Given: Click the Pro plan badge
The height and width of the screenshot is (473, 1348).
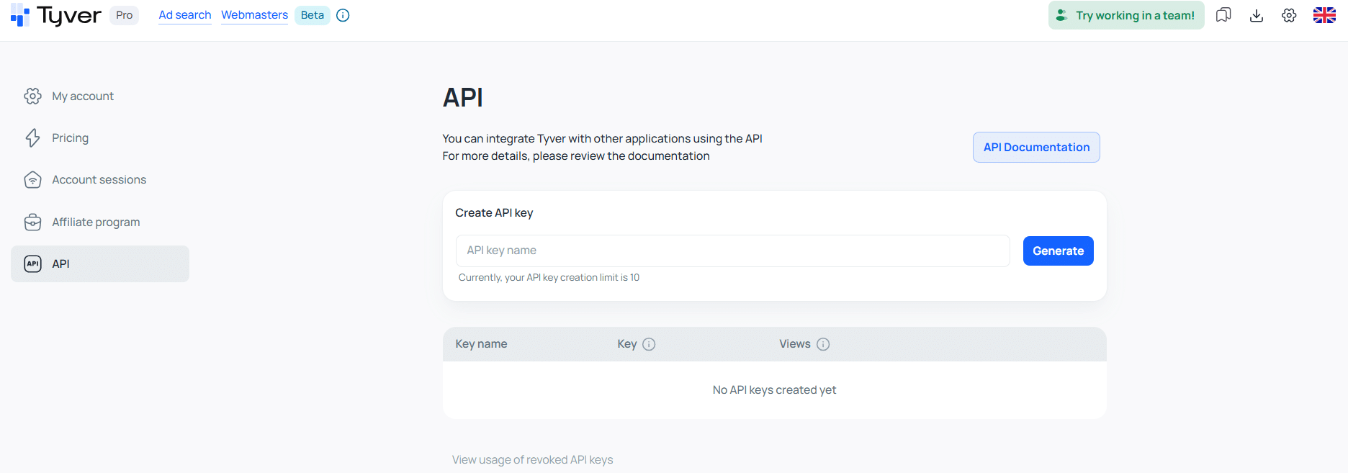Looking at the screenshot, I should [125, 15].
